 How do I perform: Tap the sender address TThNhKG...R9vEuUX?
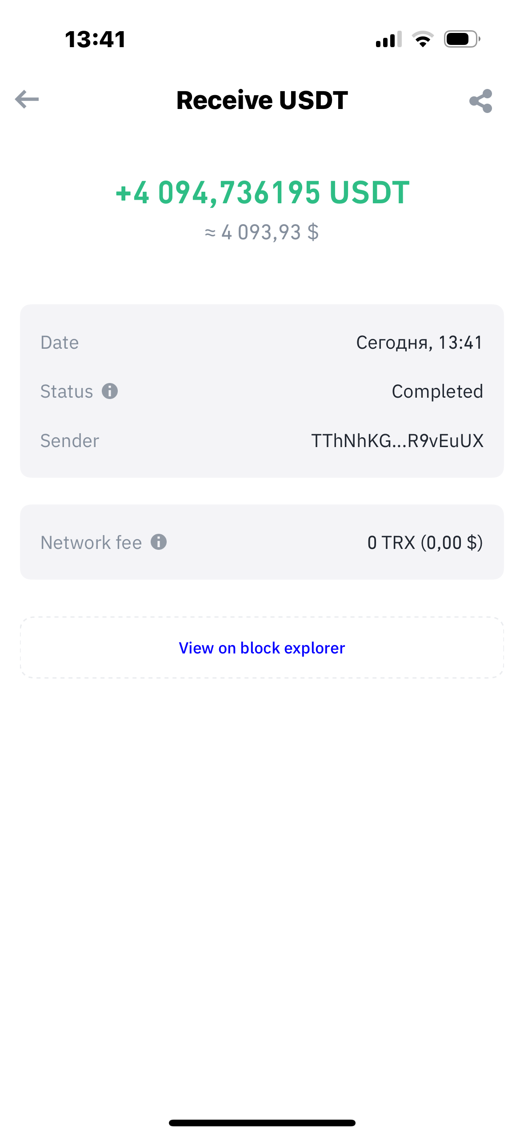click(x=397, y=441)
